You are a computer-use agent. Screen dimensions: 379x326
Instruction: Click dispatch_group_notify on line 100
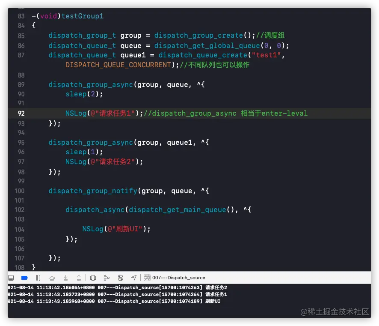coord(93,191)
